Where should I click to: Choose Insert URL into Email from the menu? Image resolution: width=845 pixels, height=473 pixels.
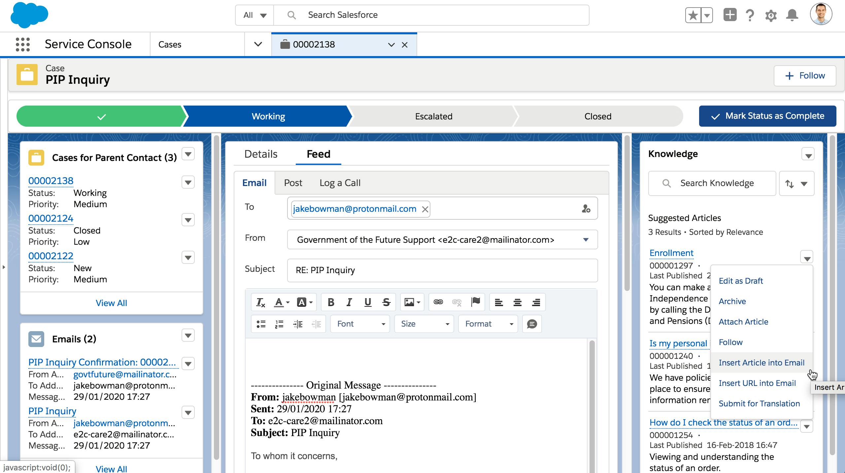[x=757, y=383]
